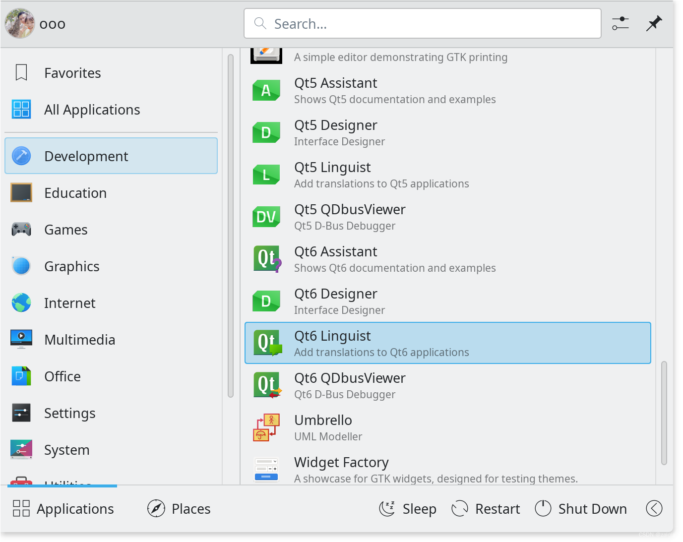The image size is (683, 542).
Task: Select the Favorites category
Action: point(111,73)
